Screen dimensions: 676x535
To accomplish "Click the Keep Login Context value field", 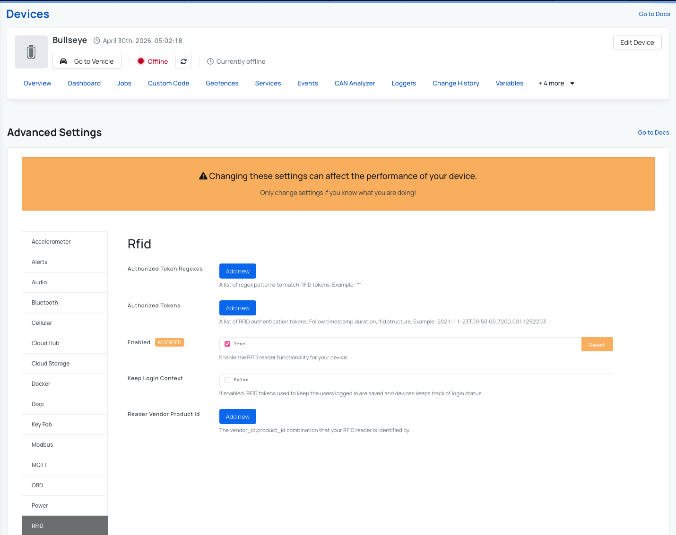I will 416,380.
